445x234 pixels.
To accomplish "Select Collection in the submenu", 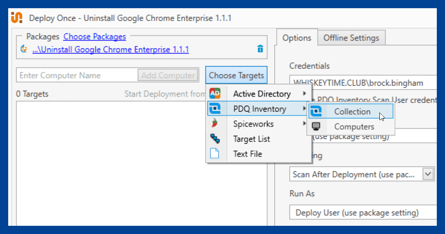I will point(351,111).
